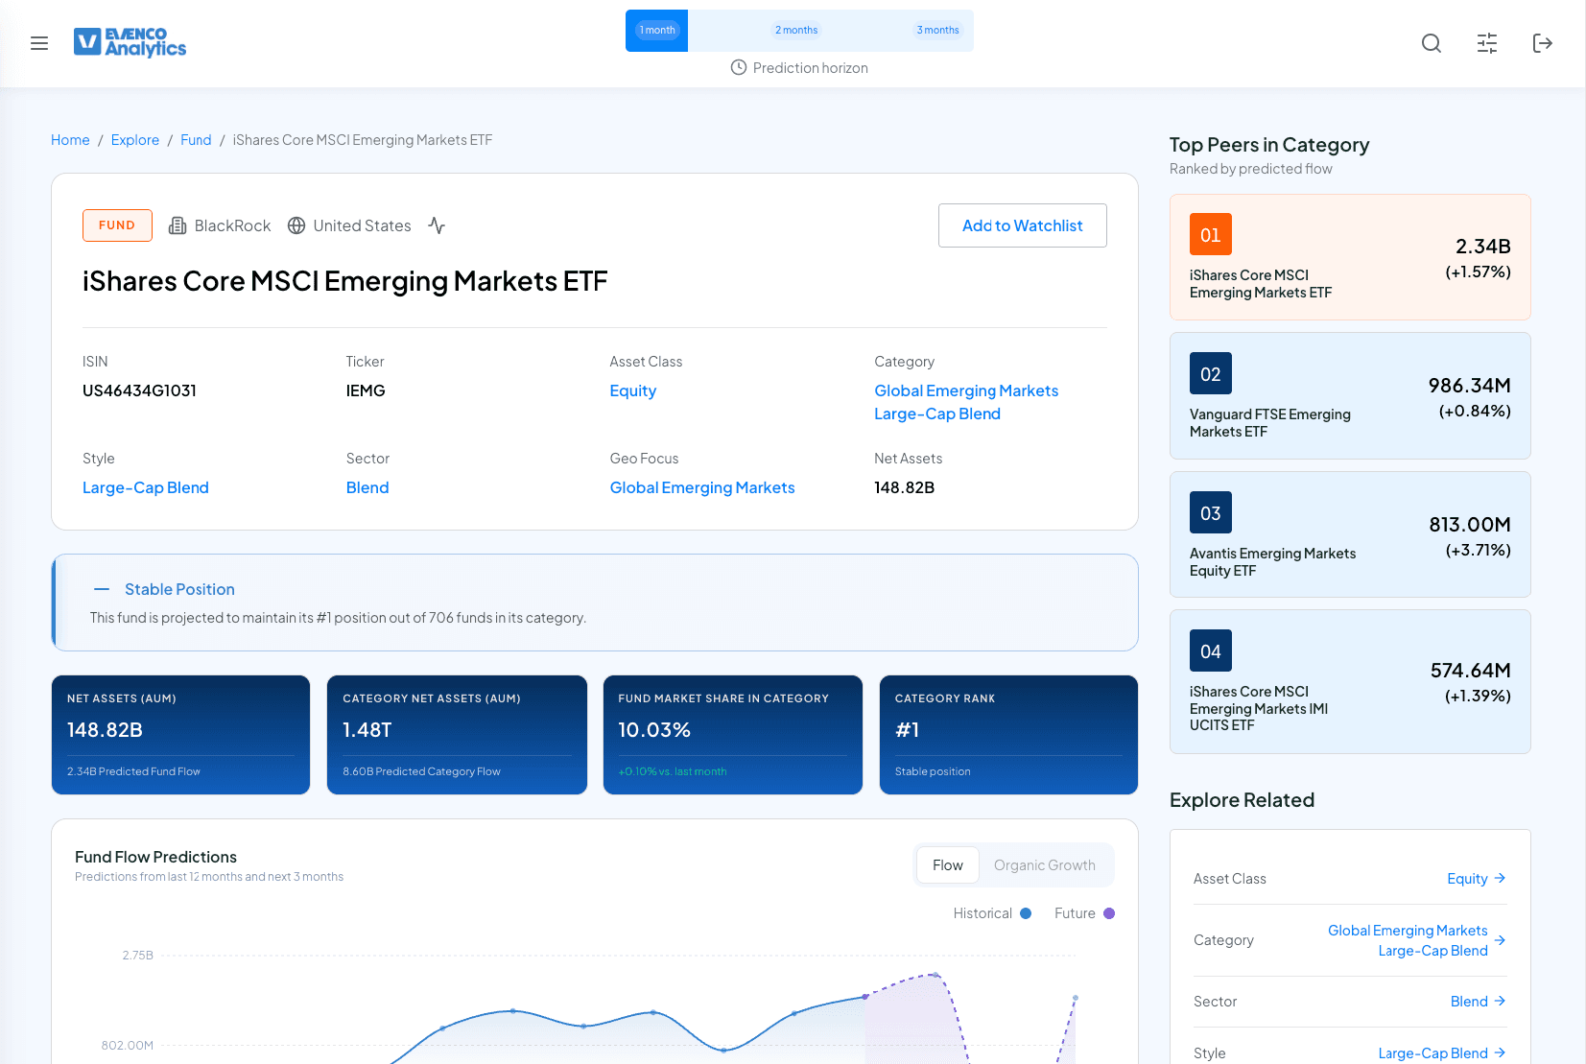The image size is (1586, 1064).
Task: Click the globe icon next to United States
Action: (x=296, y=225)
